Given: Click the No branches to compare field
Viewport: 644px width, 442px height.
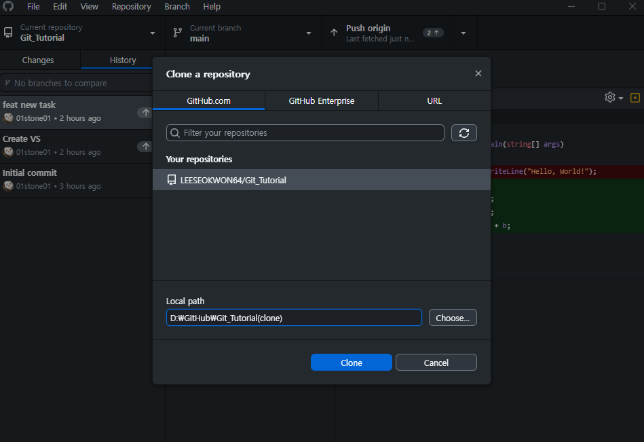Looking at the screenshot, I should (x=78, y=83).
